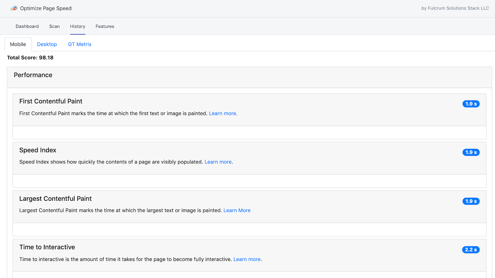495x278 pixels.
Task: Expand the Speed Index card heading
Action: pyautogui.click(x=38, y=150)
